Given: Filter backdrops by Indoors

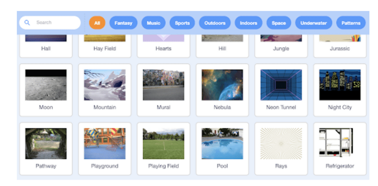Looking at the screenshot, I should [x=248, y=23].
